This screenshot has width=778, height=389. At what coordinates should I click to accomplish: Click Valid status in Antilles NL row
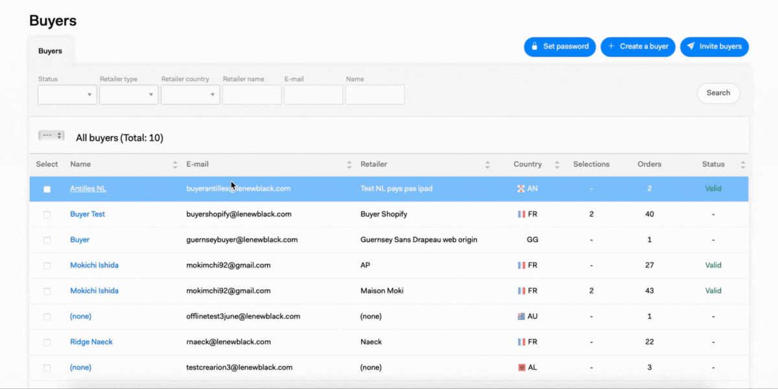coord(713,189)
